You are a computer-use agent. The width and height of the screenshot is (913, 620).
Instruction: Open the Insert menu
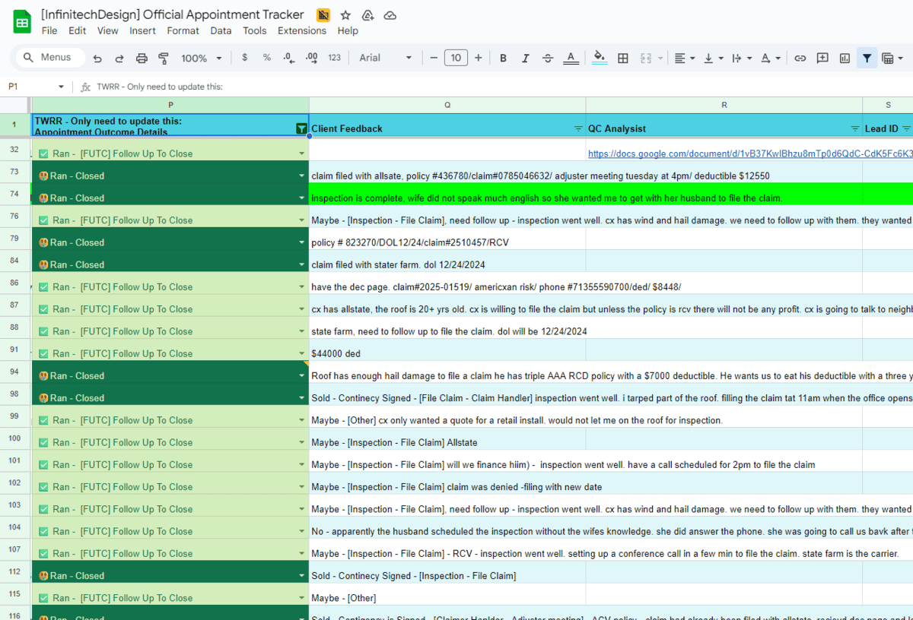(x=142, y=31)
